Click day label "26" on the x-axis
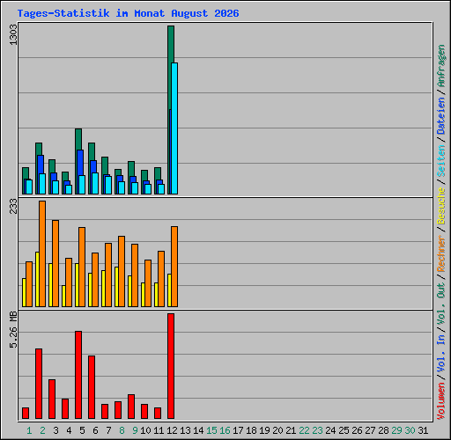Screen dimensions: 451x440 tap(357, 430)
